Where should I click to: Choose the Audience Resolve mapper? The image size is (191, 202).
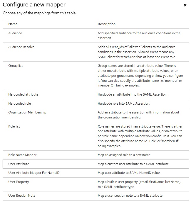coord(96,52)
